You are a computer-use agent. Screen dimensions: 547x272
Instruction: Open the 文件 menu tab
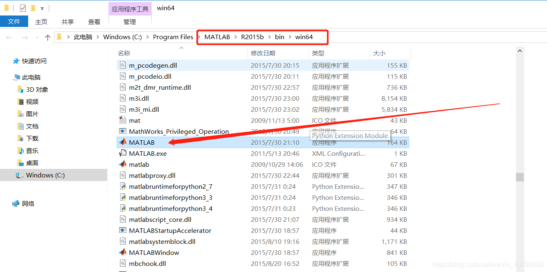[14, 21]
